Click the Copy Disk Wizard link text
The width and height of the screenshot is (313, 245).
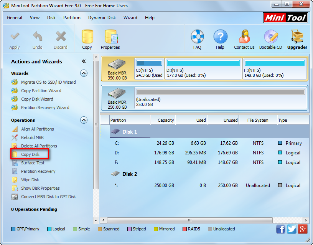click(x=37, y=99)
